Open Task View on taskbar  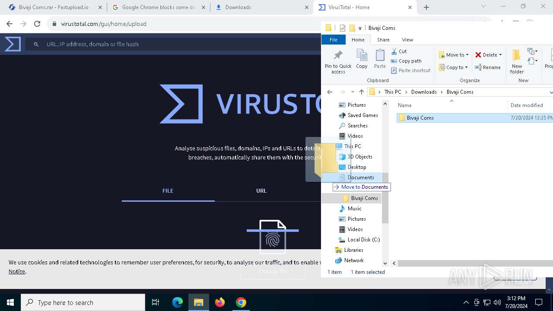tap(156, 302)
